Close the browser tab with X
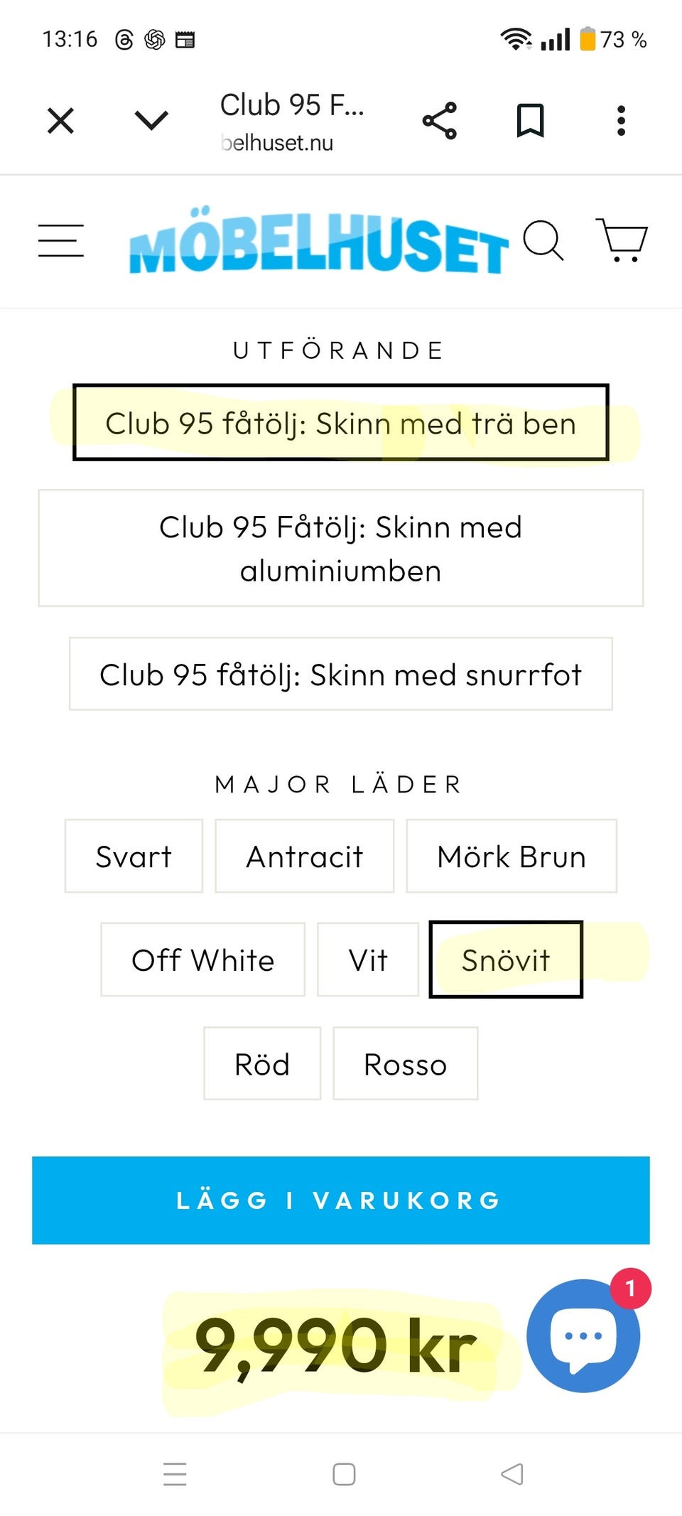This screenshot has width=682, height=1516. (x=60, y=121)
